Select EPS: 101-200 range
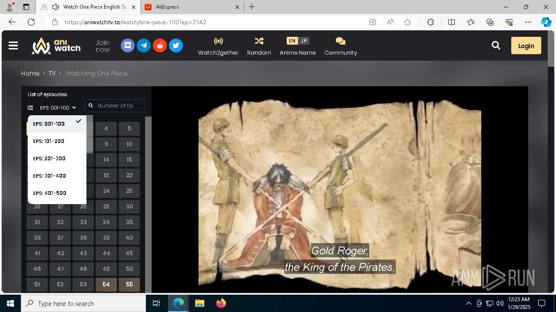This screenshot has width=556, height=312. (57, 141)
